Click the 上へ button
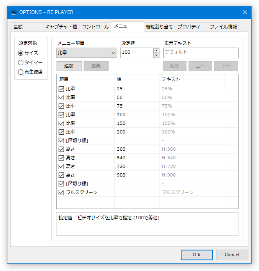259x271 pixels. point(200,66)
